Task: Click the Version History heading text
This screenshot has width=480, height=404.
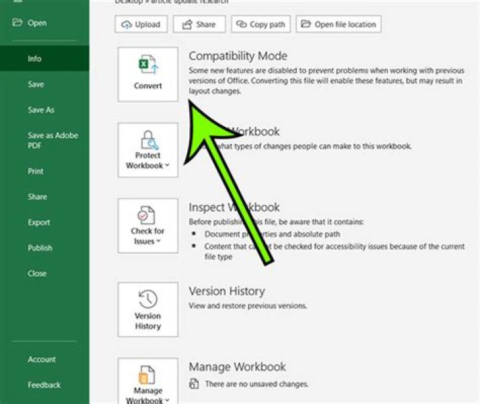Action: click(x=227, y=291)
